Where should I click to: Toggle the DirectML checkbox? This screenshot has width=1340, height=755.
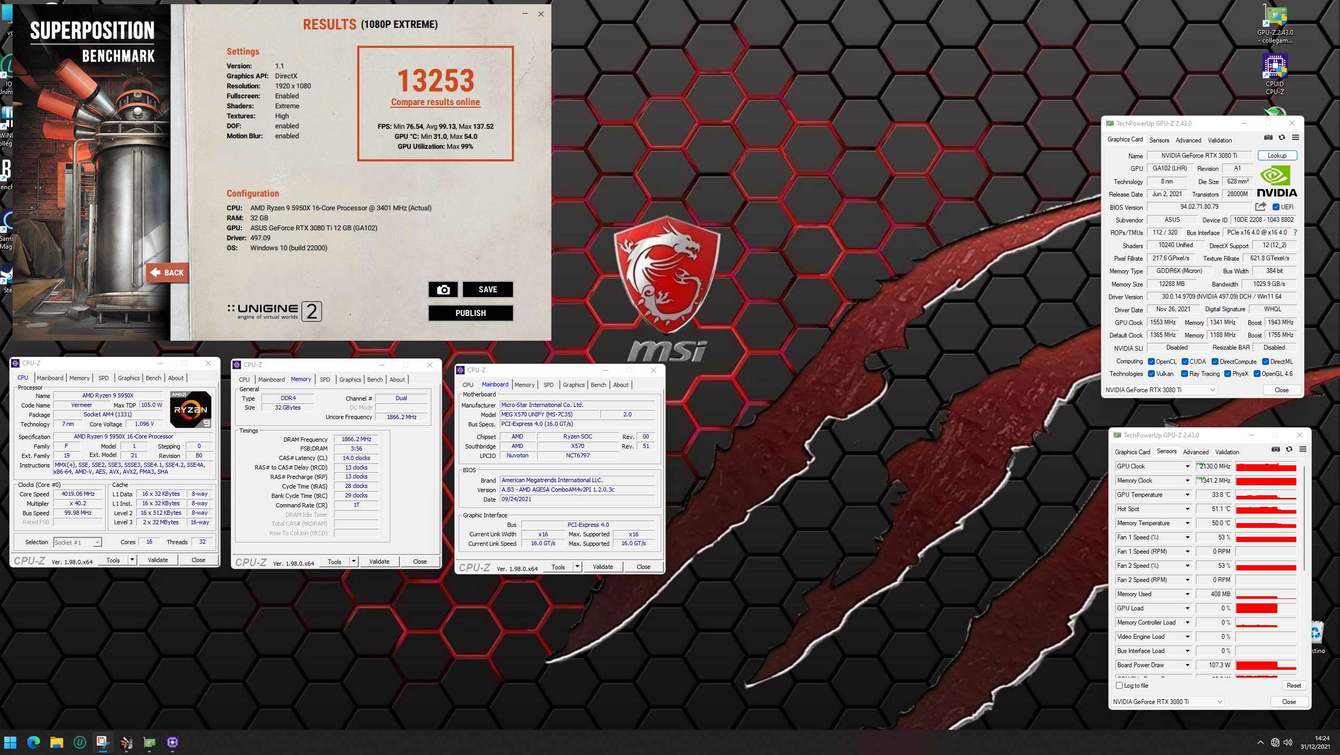pyautogui.click(x=1265, y=362)
